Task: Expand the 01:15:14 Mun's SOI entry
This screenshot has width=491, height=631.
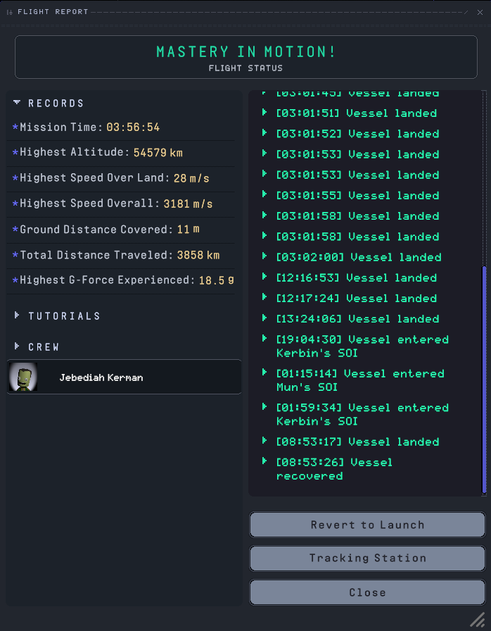Action: [265, 373]
